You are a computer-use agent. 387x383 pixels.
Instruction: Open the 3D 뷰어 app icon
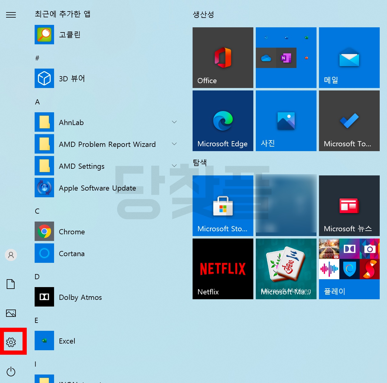(x=44, y=78)
